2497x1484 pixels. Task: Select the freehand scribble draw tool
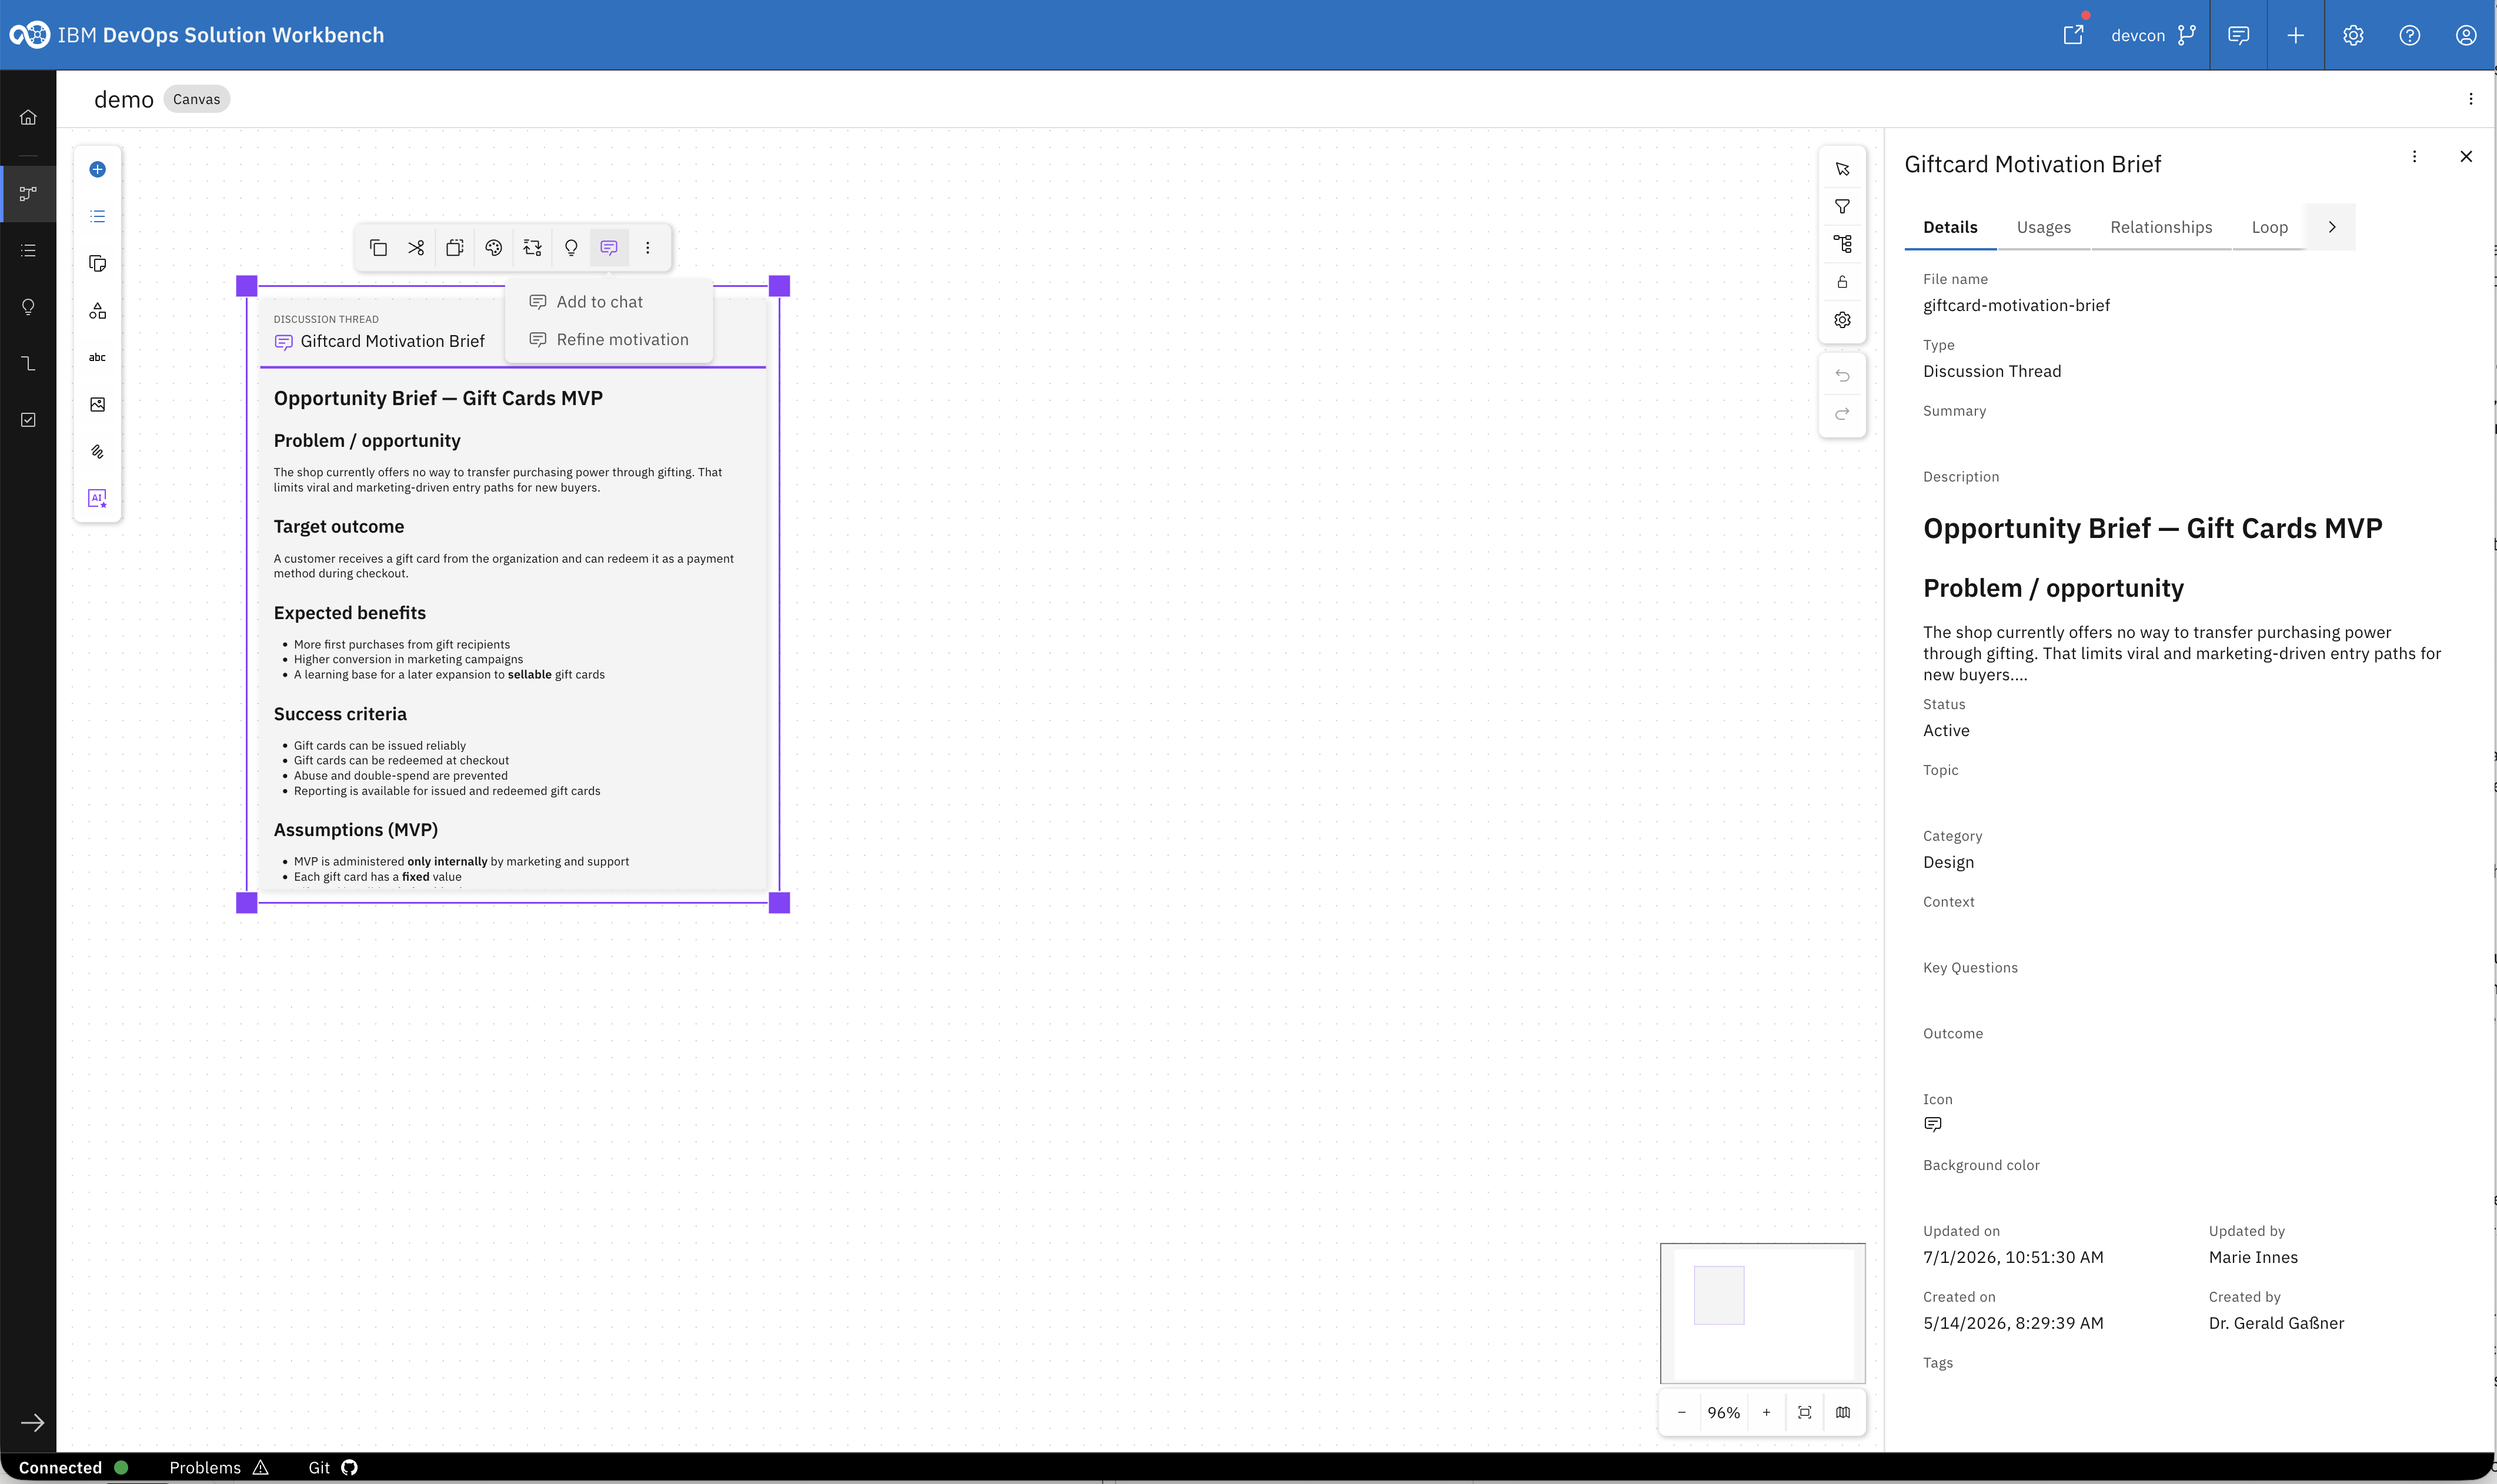[x=97, y=451]
